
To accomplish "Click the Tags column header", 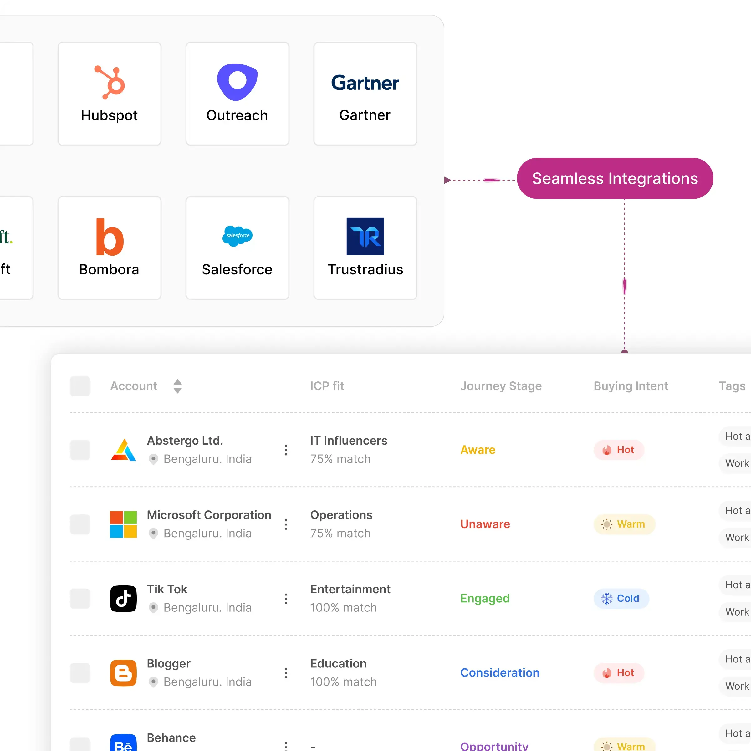I will (x=732, y=386).
